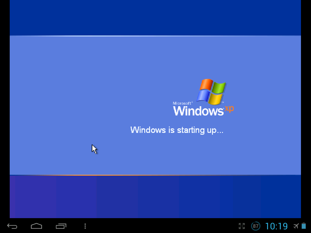Screen dimensions: 311x233
Task: Tap the airplane mode status icon
Action: tap(296, 226)
